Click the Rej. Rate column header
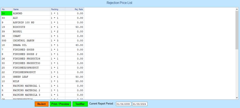This screenshot has width=240, height=108. click(x=75, y=9)
